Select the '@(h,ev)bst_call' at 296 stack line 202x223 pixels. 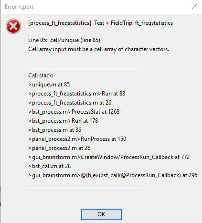(113, 175)
